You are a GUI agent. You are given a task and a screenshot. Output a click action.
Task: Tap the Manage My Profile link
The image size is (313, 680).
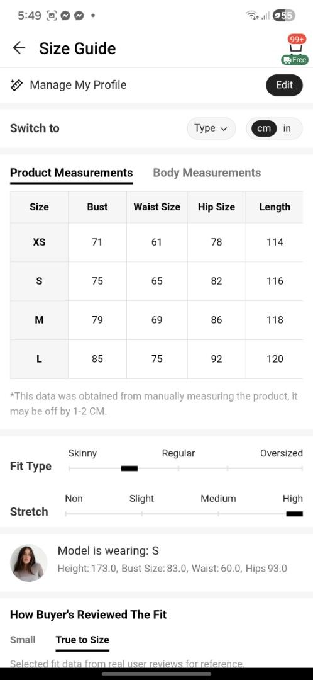tap(78, 85)
